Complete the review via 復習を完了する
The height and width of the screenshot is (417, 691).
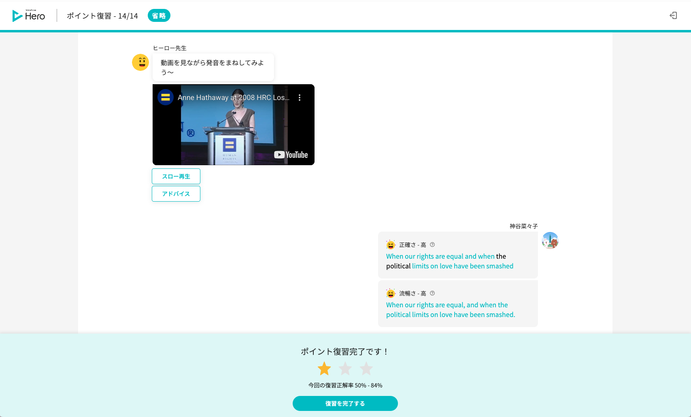pyautogui.click(x=345, y=403)
